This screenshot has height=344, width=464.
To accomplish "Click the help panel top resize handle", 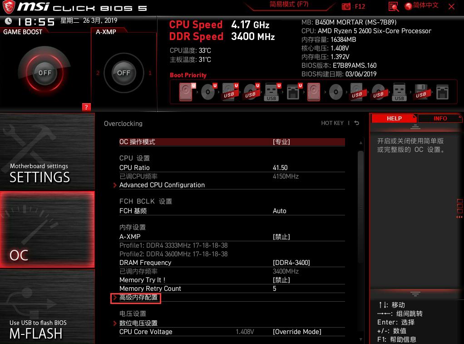I will click(x=415, y=127).
